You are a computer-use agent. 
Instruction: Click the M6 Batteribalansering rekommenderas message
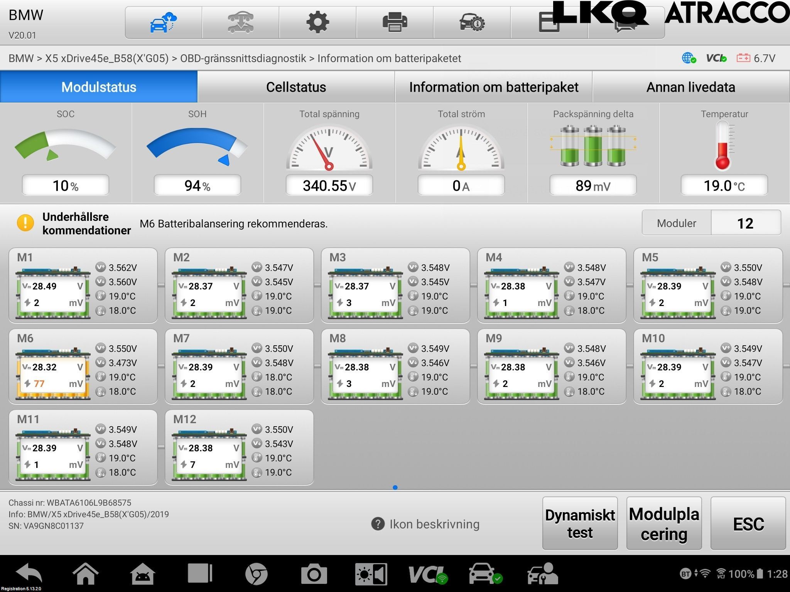(x=233, y=224)
